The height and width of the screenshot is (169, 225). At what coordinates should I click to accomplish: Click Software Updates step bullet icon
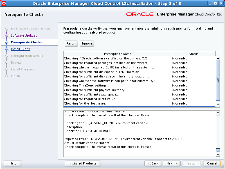click(x=6, y=35)
